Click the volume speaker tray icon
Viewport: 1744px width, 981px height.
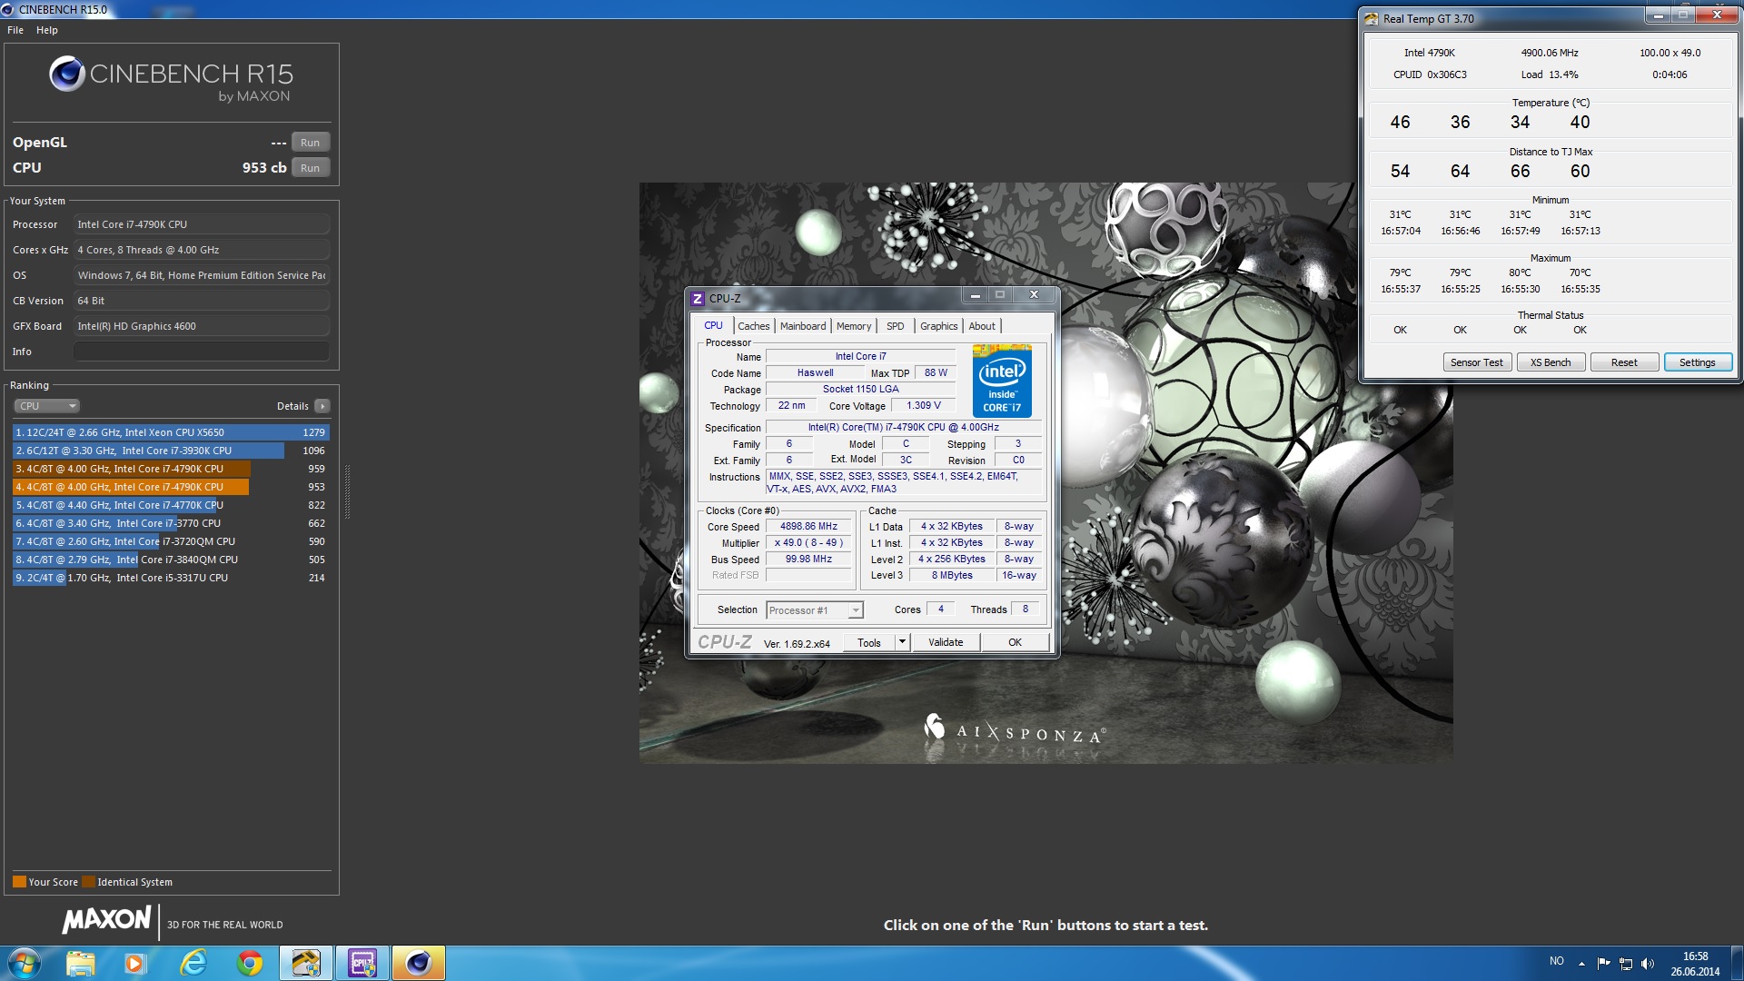coord(1648,963)
